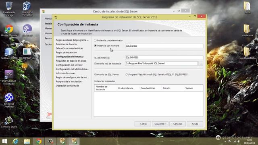
Task: Click Nombre de instancia column header
Action: [106, 88]
